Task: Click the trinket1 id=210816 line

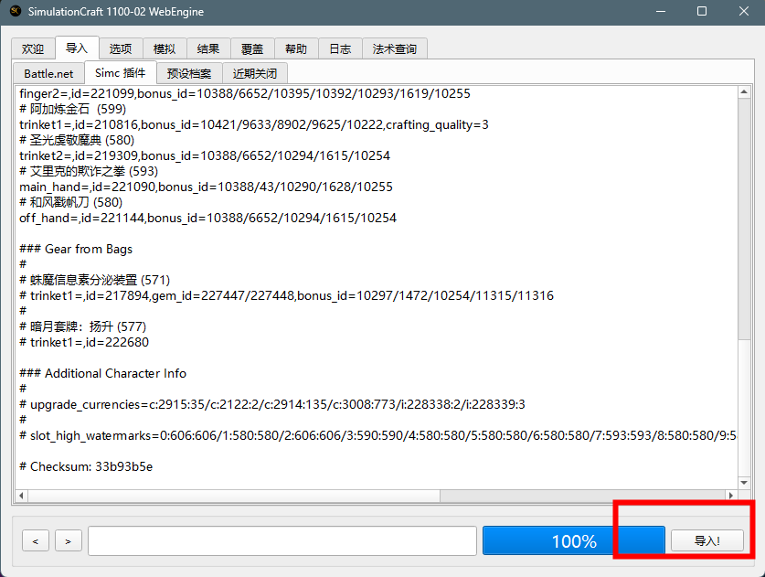Action: point(254,124)
